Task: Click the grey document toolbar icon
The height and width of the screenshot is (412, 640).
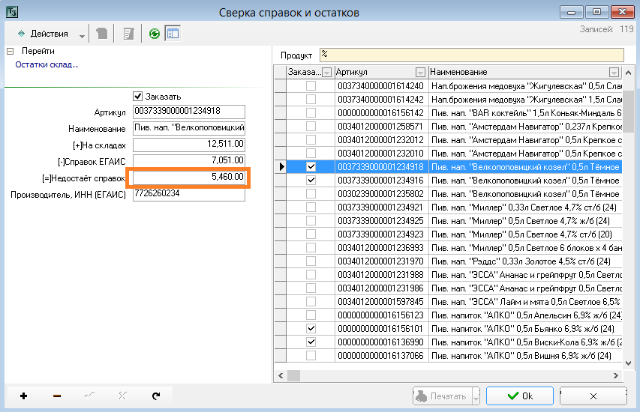Action: pos(101,34)
